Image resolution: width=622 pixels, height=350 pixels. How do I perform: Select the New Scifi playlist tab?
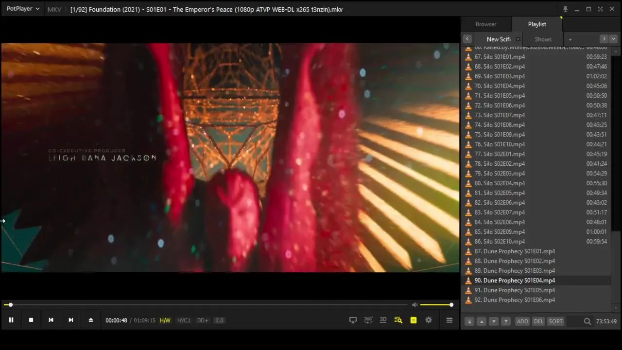coord(499,39)
